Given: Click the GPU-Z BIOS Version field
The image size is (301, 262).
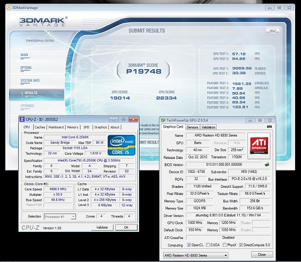Looking at the screenshot, I should coord(224,164).
